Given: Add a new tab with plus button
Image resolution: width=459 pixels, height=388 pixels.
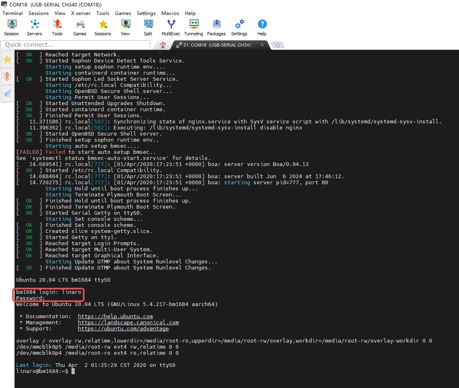Looking at the screenshot, I should tap(278, 45).
